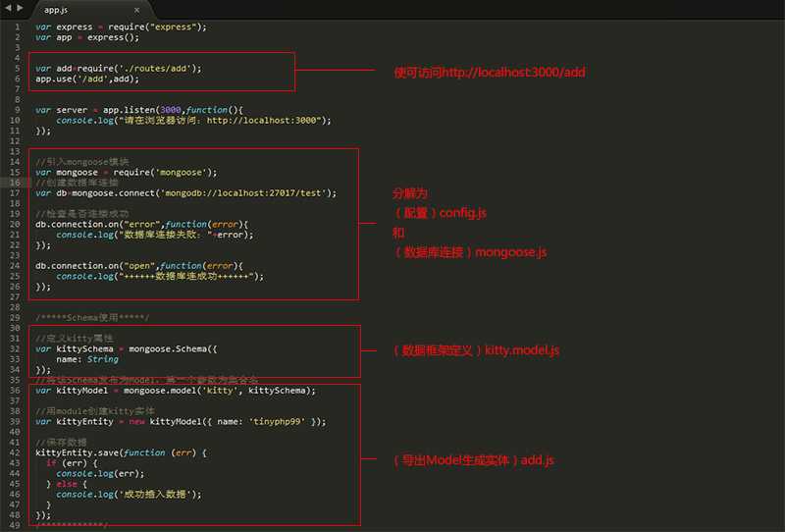The width and height of the screenshot is (785, 532).
Task: Click the previous tab left arrow
Action: pos(8,8)
